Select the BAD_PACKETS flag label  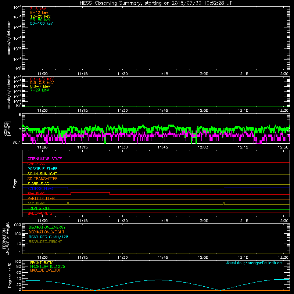tap(40, 214)
